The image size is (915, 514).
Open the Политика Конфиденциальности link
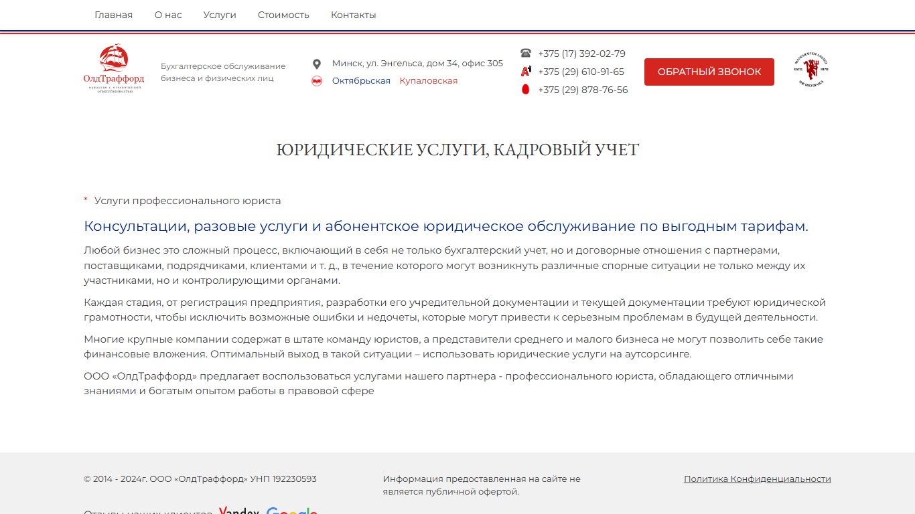tap(758, 479)
